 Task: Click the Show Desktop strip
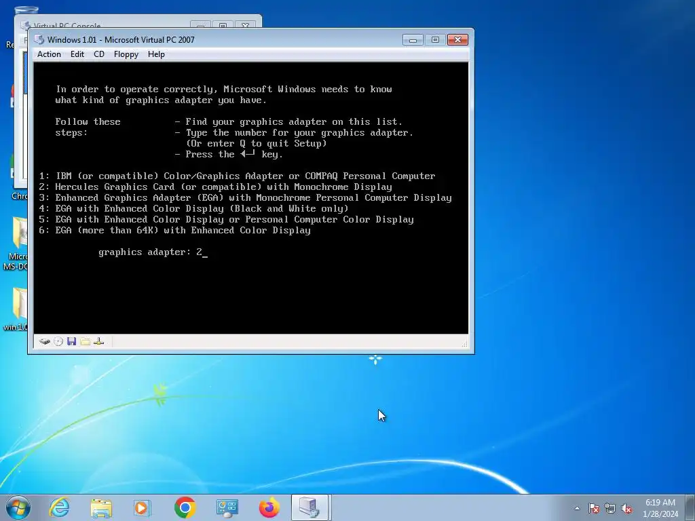point(690,507)
